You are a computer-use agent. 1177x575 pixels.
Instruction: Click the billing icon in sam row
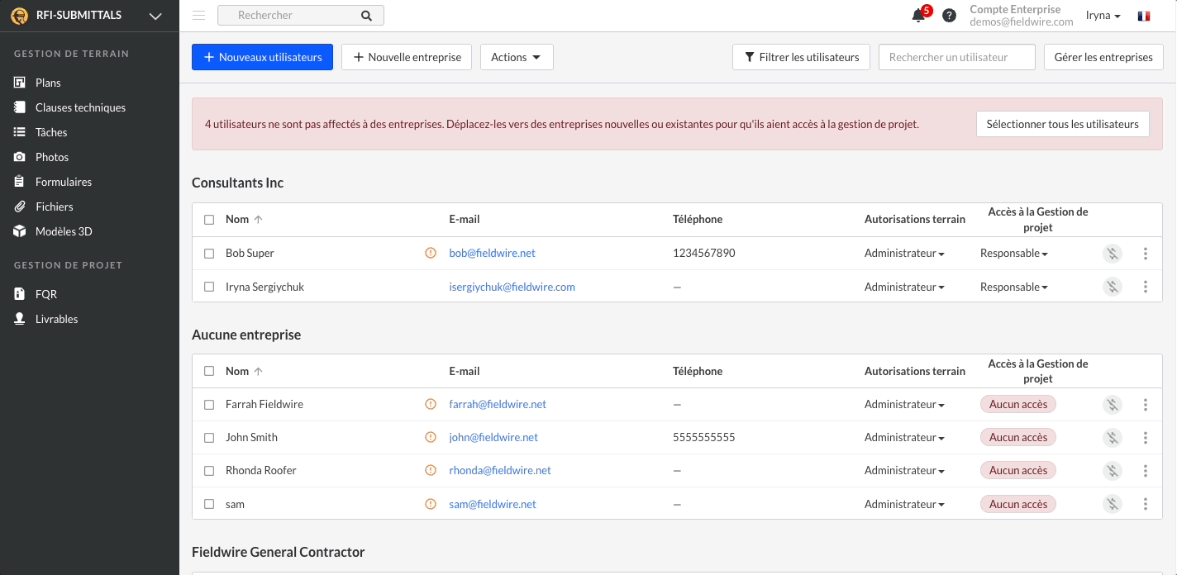coord(1113,504)
